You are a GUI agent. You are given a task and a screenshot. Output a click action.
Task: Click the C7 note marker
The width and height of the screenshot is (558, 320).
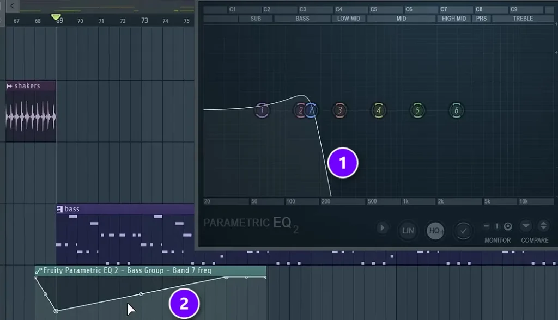pyautogui.click(x=444, y=9)
